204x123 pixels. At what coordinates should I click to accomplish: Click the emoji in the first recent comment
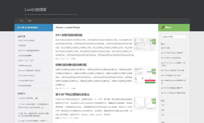[36, 98]
